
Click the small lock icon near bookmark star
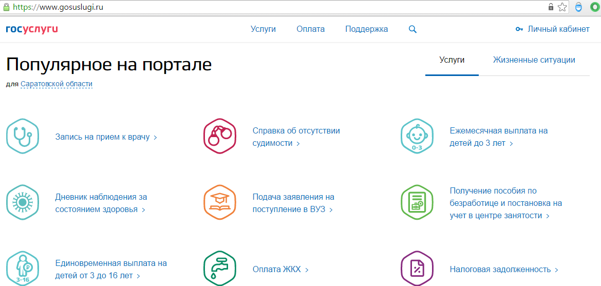(551, 7)
